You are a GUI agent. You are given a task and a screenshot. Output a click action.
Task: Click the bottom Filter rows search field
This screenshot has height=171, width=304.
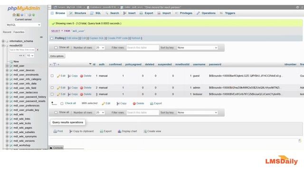142,113
